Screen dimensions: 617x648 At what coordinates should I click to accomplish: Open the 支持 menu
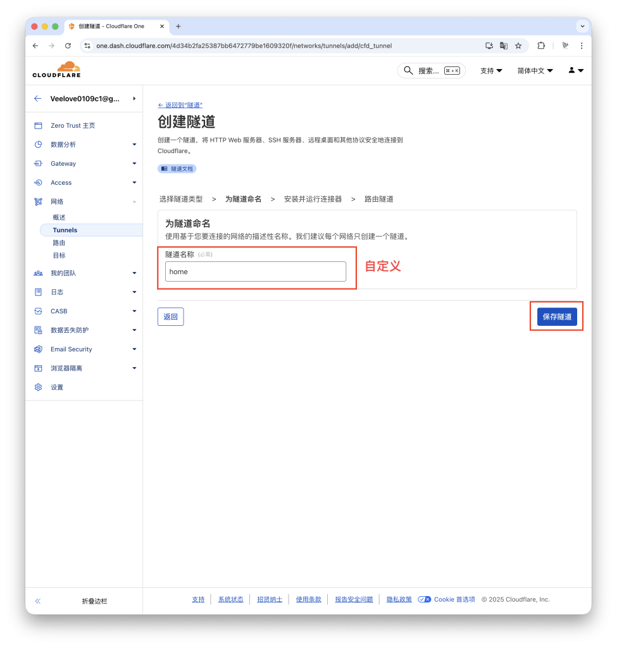click(x=490, y=70)
